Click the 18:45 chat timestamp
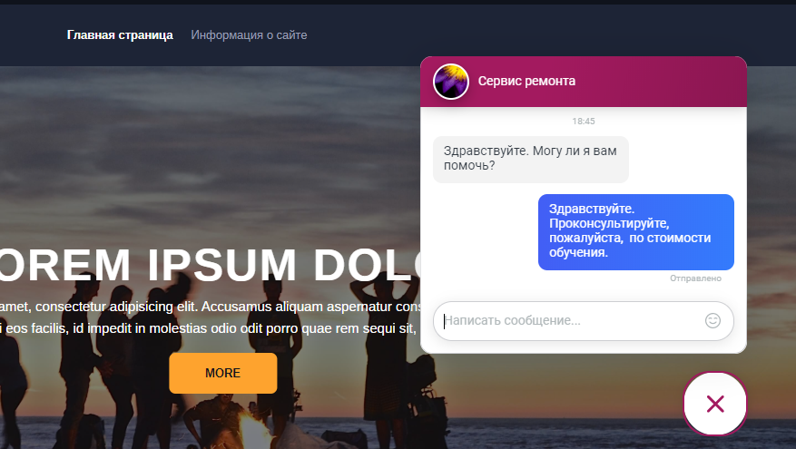 (x=584, y=122)
